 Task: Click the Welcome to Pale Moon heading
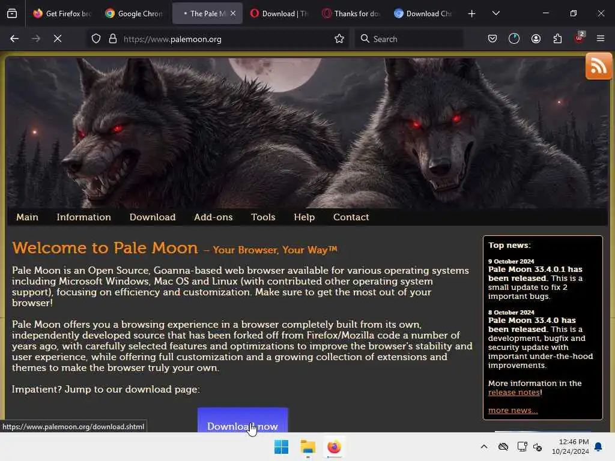(x=105, y=248)
